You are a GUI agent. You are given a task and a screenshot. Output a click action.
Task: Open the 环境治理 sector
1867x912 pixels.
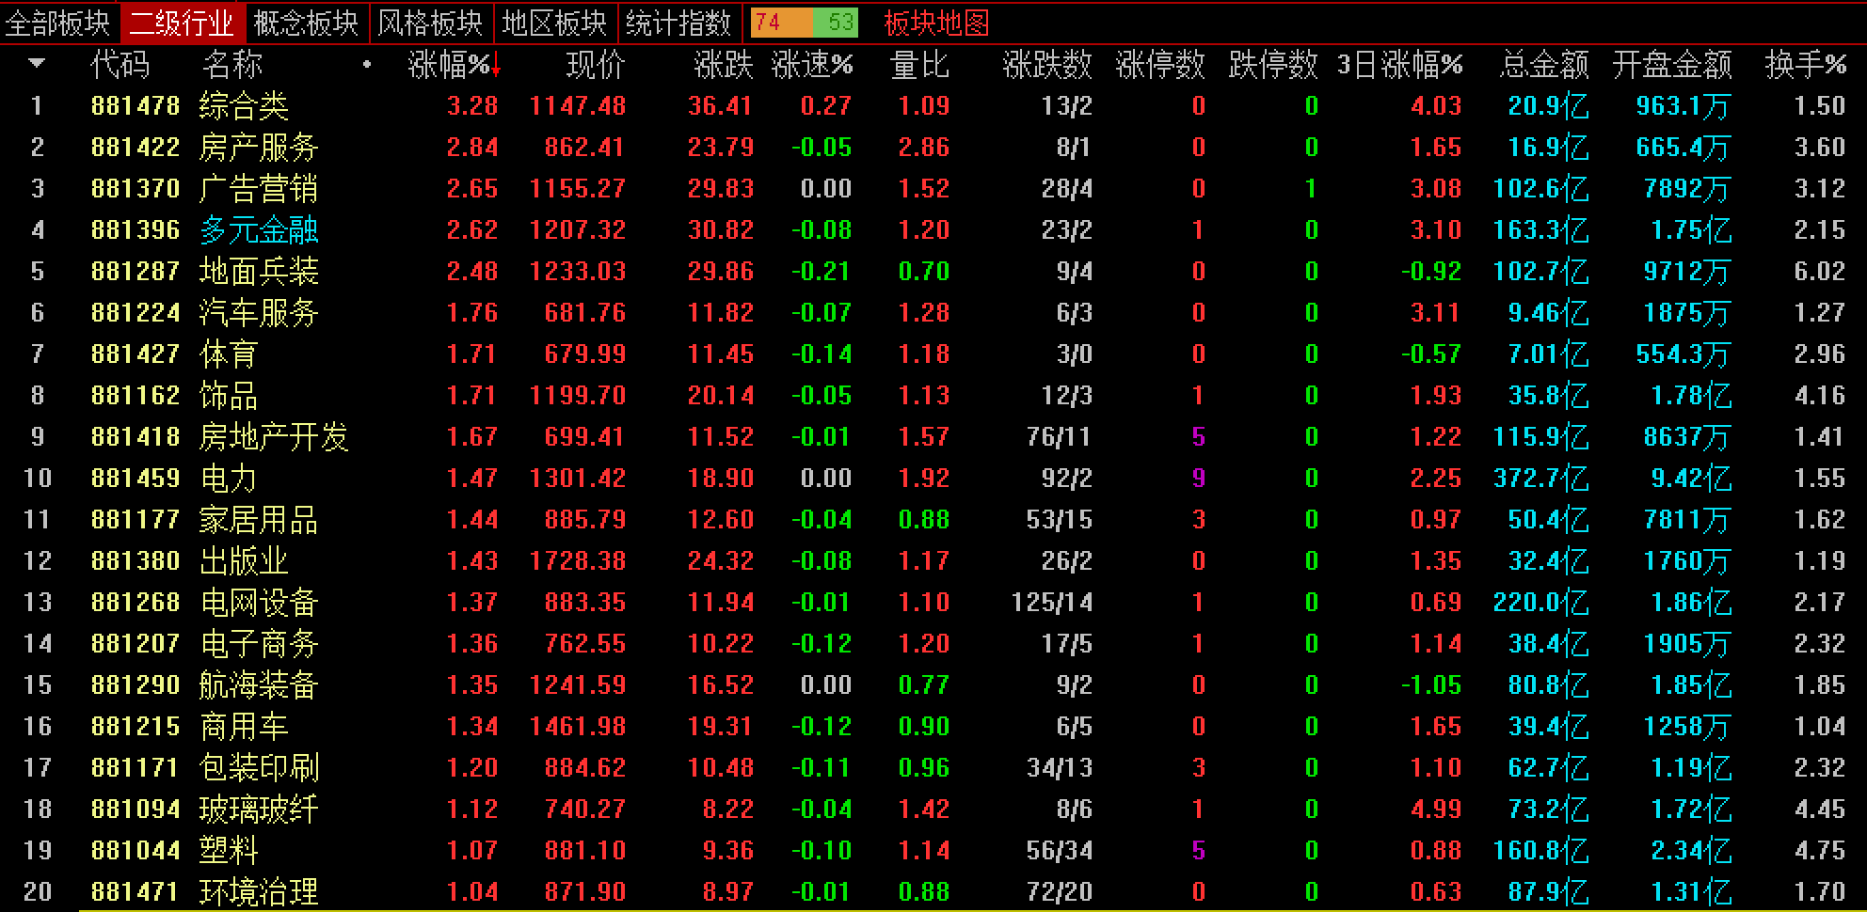(259, 892)
